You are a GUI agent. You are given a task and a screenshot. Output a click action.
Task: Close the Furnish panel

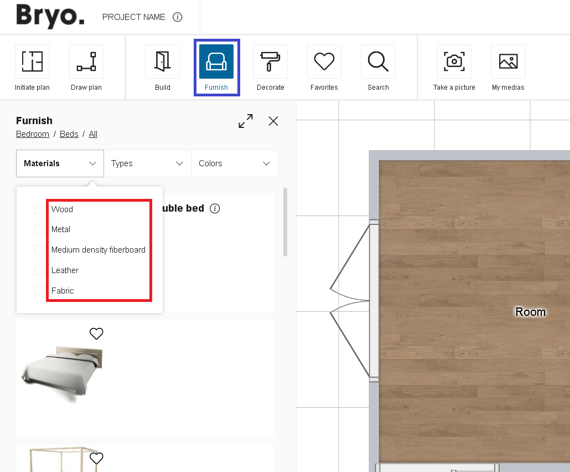273,121
